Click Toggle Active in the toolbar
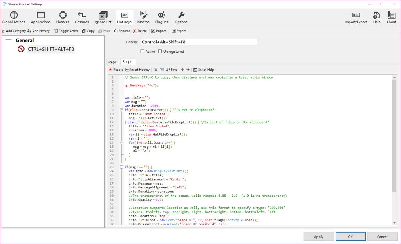Image resolution: width=401 pixels, height=244 pixels. pyautogui.click(x=66, y=31)
